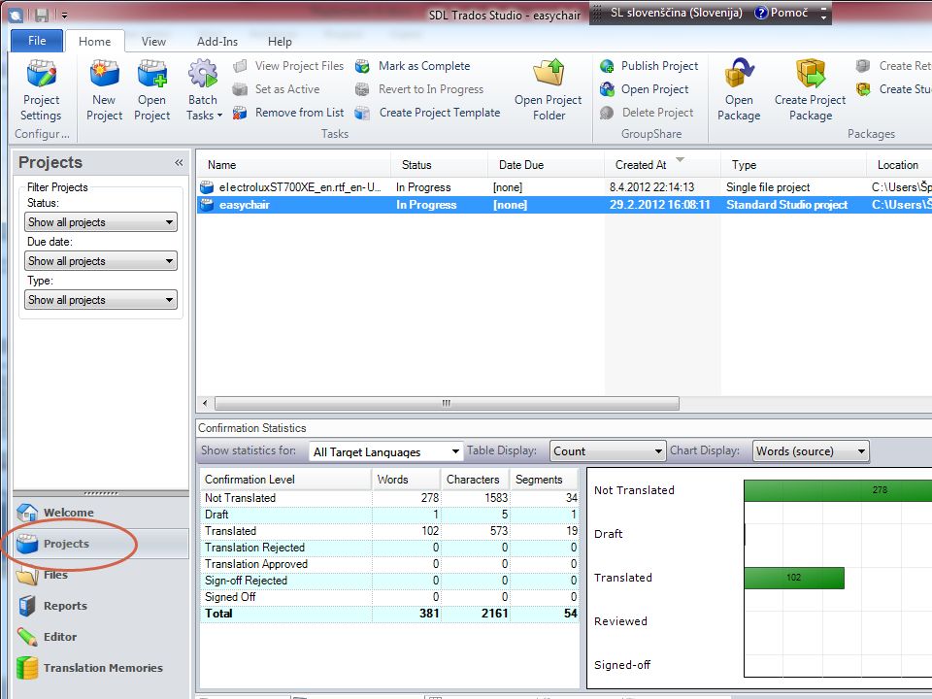Switch to the Files view
This screenshot has width=932, height=699.
[x=101, y=575]
